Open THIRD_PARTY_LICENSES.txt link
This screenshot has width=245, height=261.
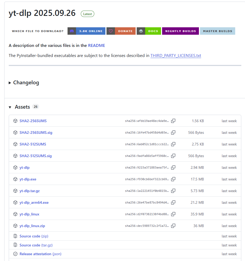pyautogui.click(x=176, y=56)
